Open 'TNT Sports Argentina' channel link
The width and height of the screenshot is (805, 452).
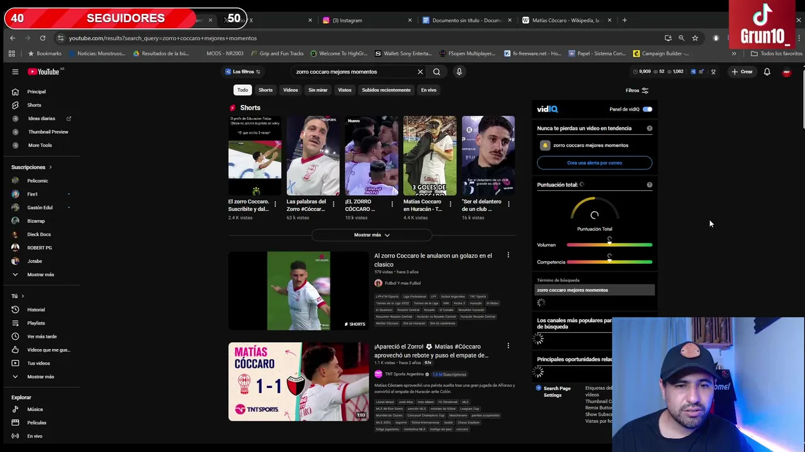pyautogui.click(x=404, y=374)
